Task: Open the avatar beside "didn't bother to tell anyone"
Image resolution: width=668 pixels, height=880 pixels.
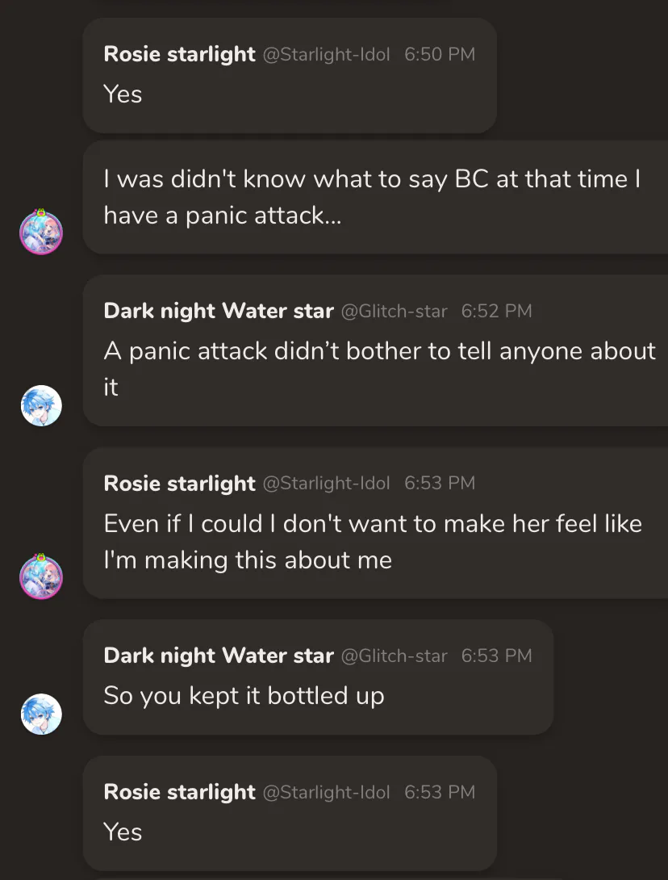Action: (41, 405)
